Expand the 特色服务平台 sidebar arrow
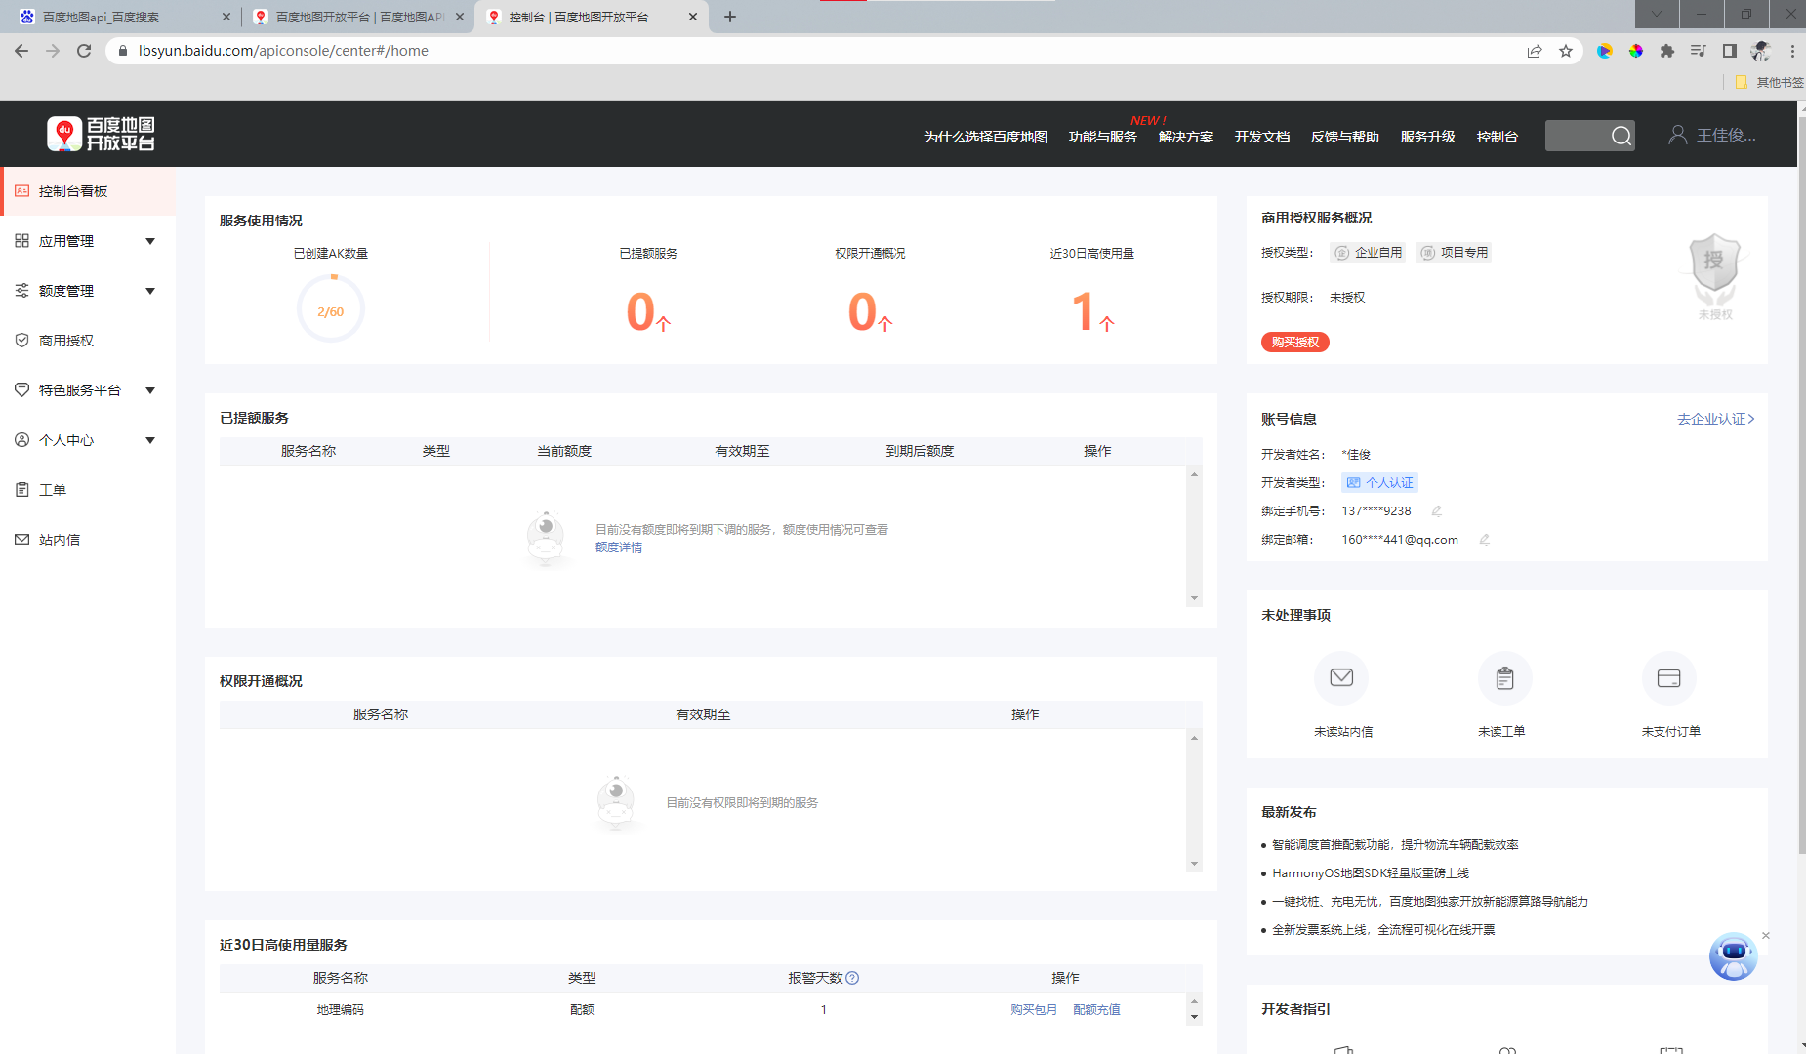 click(x=150, y=390)
